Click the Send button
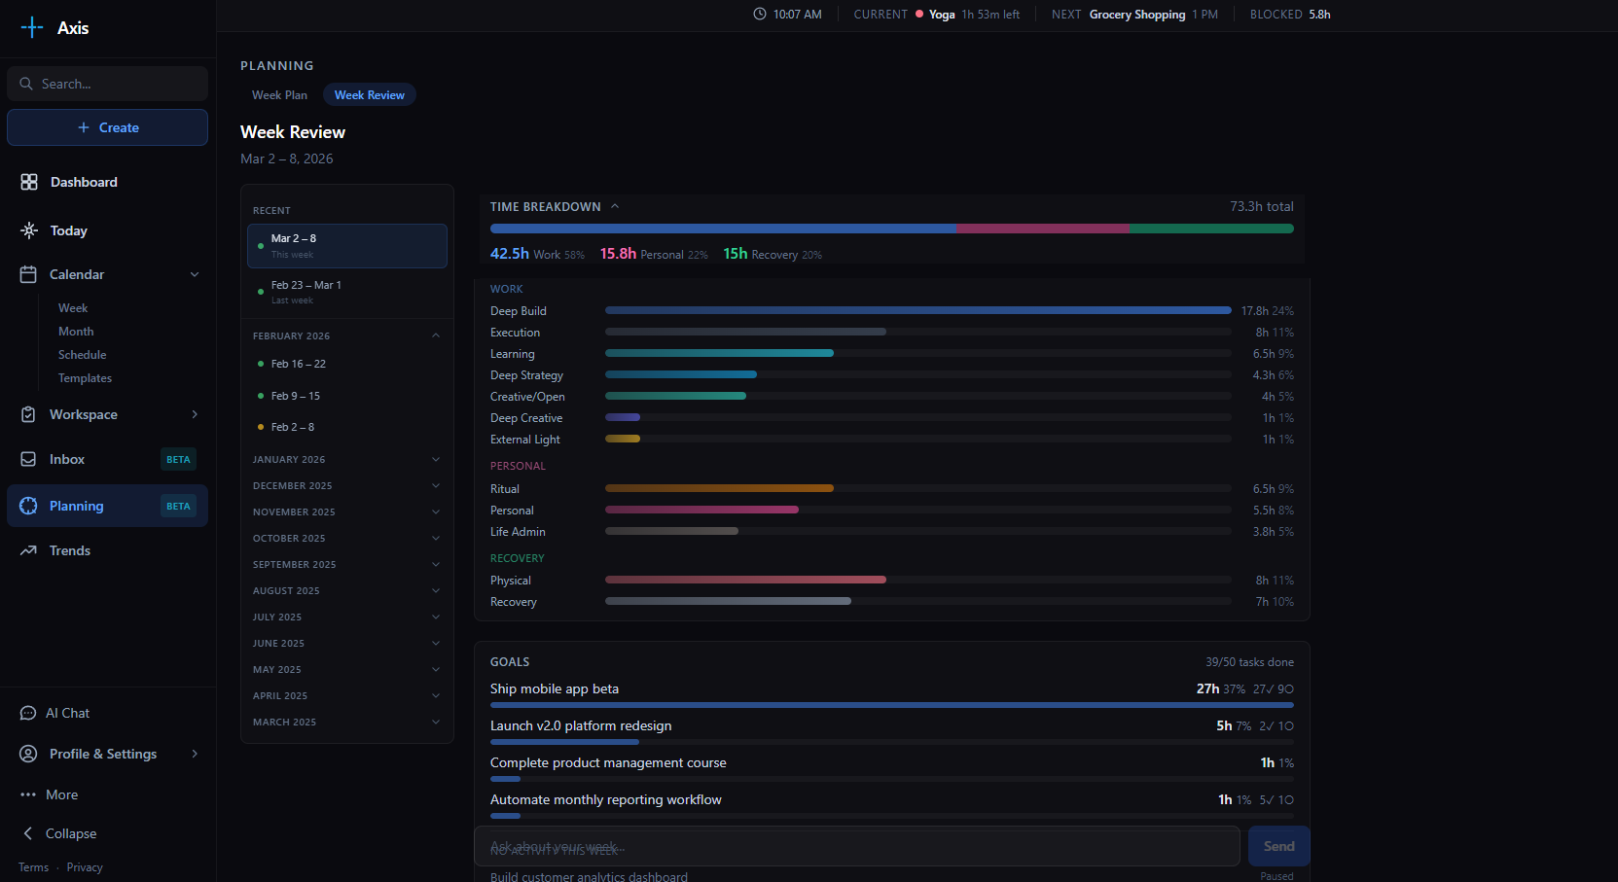This screenshot has height=882, width=1618. click(1278, 846)
